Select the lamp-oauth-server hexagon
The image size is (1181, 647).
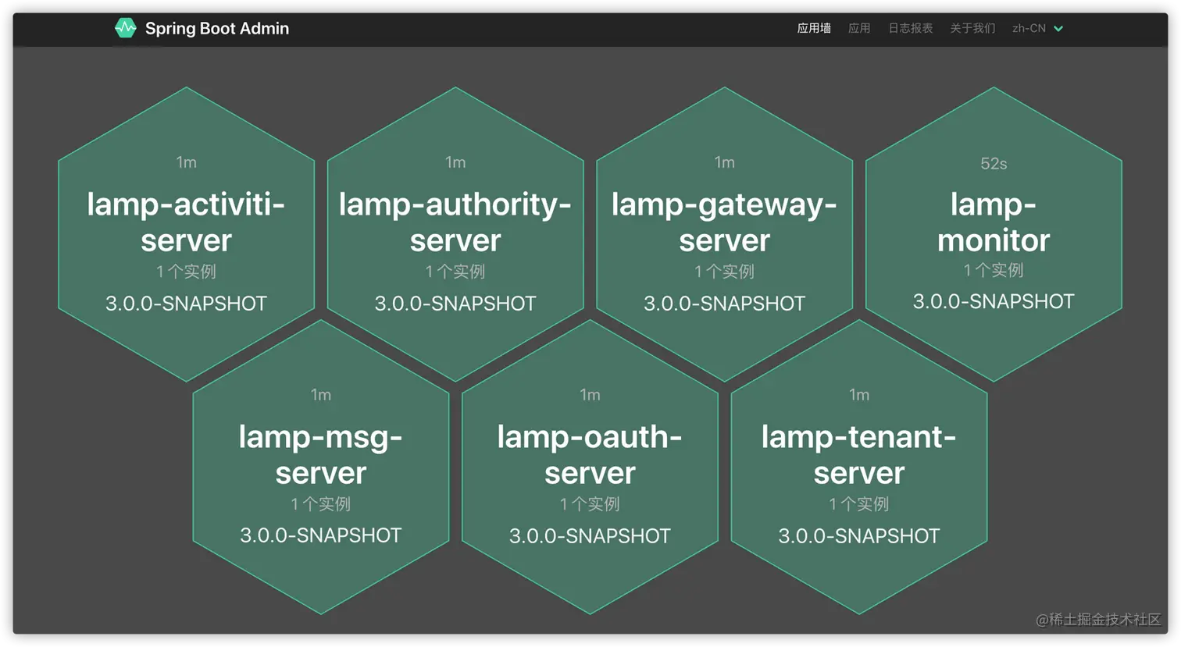tap(590, 467)
